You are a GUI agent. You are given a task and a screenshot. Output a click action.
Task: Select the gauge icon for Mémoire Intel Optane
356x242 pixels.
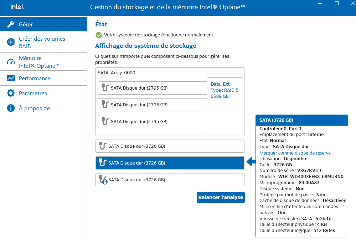coord(11,62)
